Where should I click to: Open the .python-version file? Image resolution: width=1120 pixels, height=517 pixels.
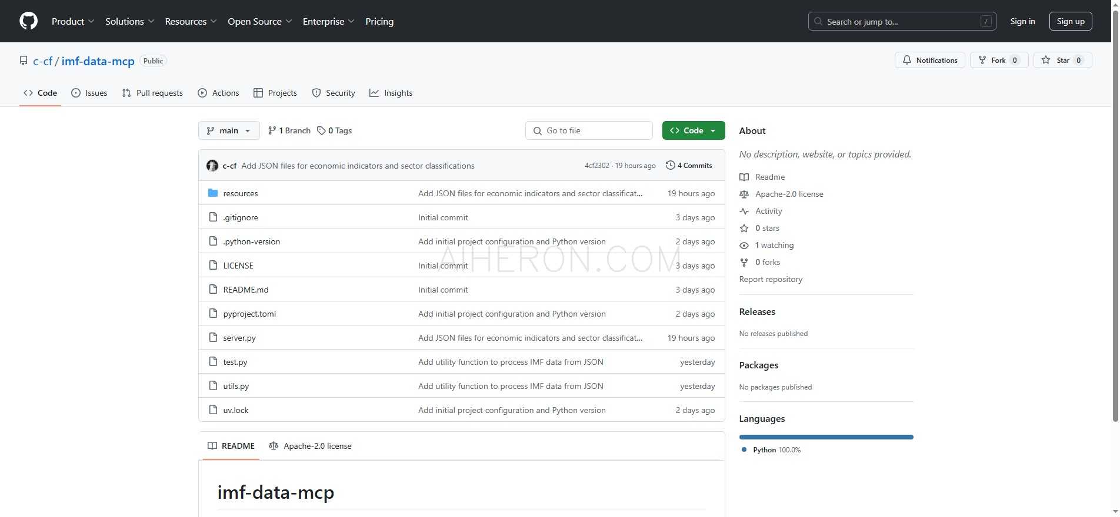pos(252,241)
